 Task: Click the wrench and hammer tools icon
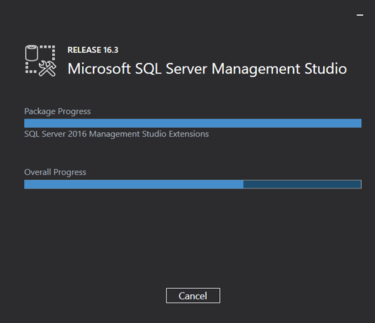pos(47,68)
